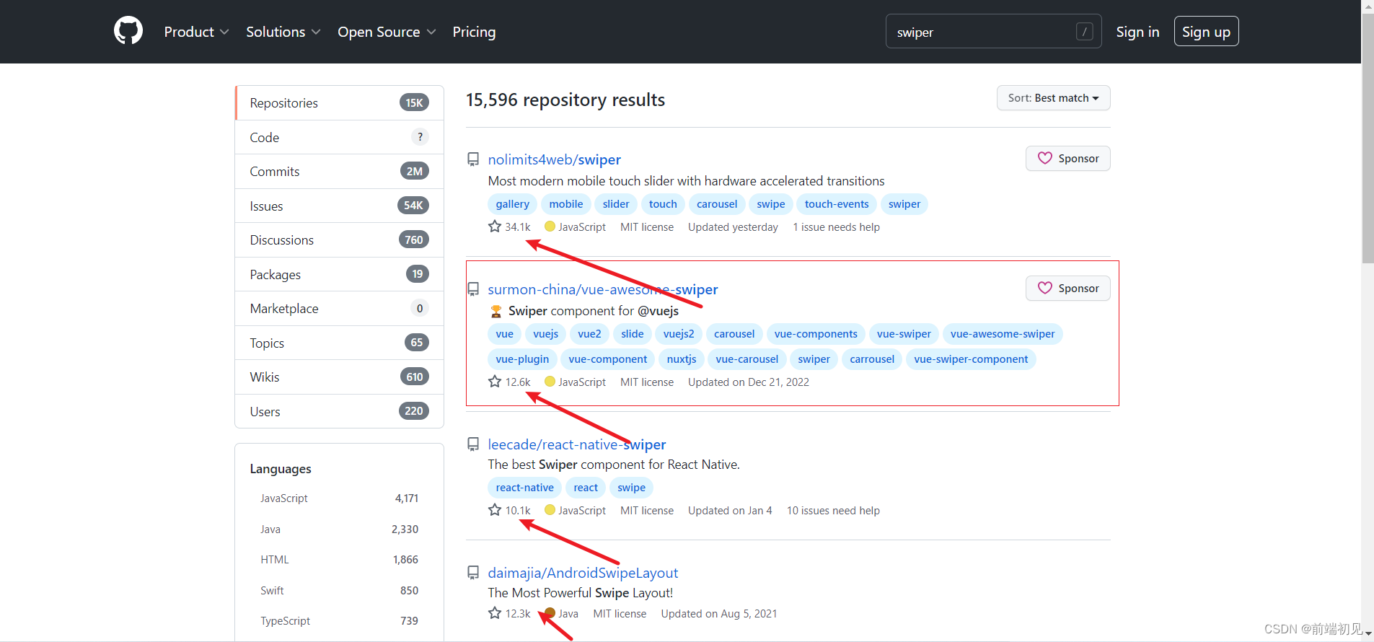The width and height of the screenshot is (1374, 642).
Task: Sponsor the surmon-china/vue-awesome-swiper repository
Action: (1067, 288)
